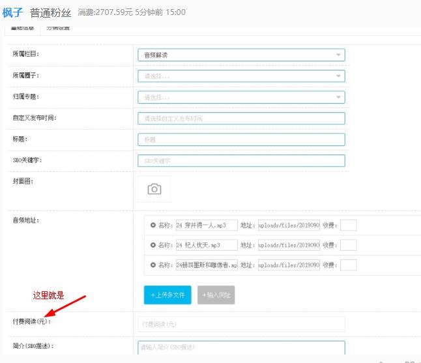This screenshot has height=363, width=421.
Task: Click the gray +输入网址 button
Action: [x=215, y=295]
